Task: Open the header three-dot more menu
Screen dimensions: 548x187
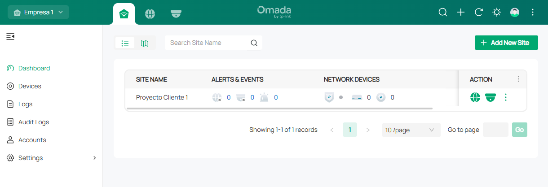Action: pyautogui.click(x=533, y=12)
